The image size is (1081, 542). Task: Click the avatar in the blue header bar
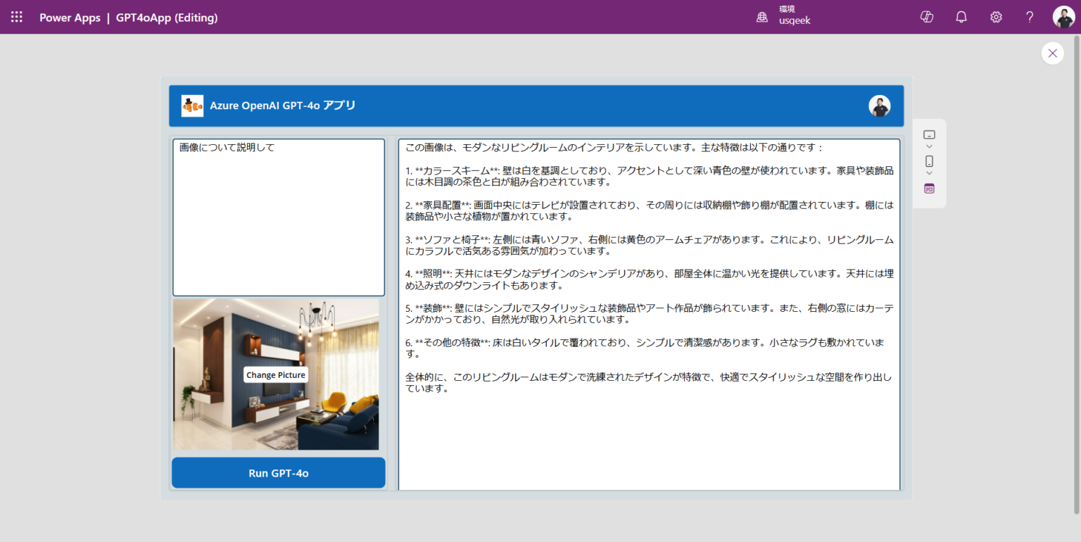pyautogui.click(x=880, y=106)
